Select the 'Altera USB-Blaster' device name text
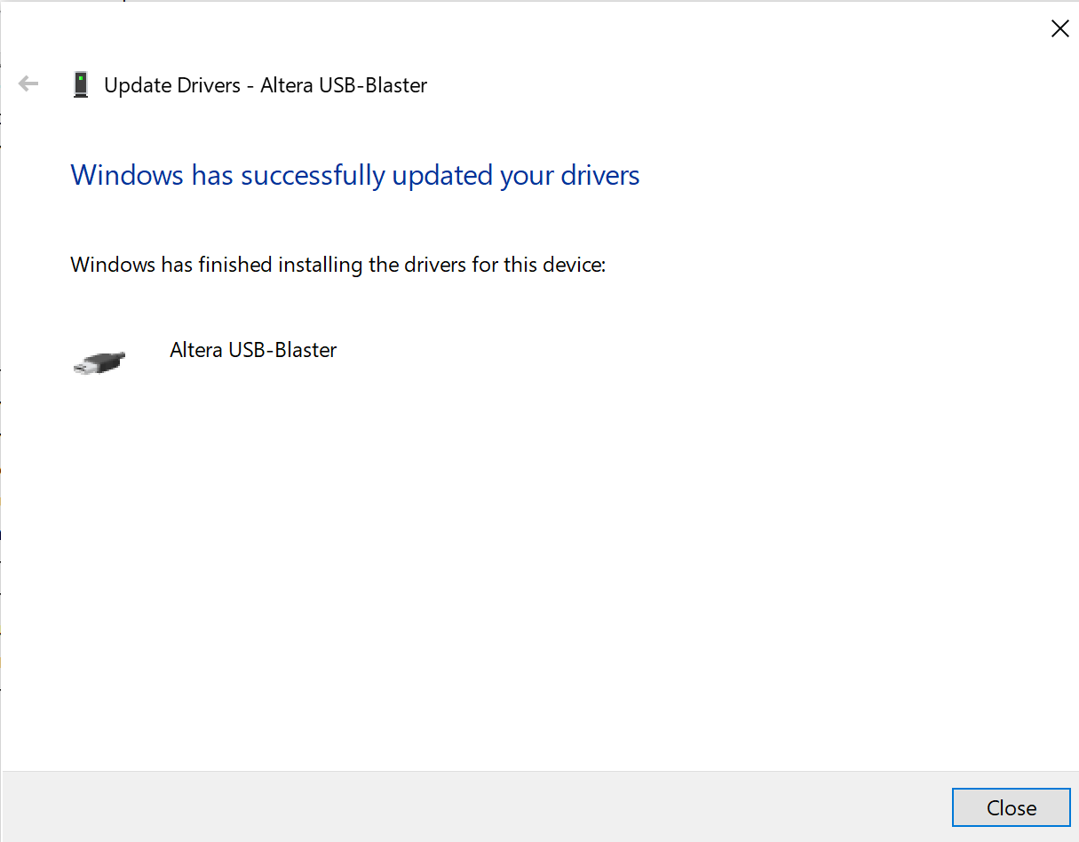 [253, 350]
